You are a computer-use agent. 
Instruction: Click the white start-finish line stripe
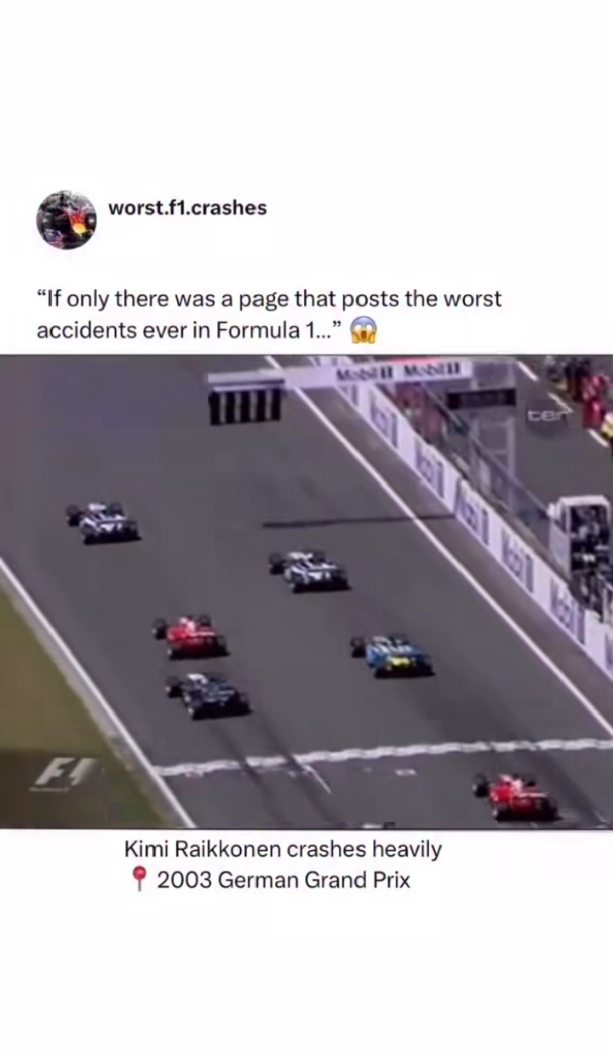383,756
